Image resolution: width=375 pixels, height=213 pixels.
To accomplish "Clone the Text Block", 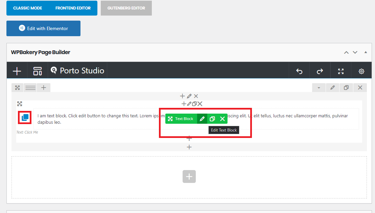I will tap(212, 119).
